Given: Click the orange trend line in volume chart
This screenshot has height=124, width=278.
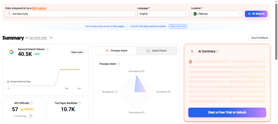Looking at the screenshot, I should coord(70,70).
